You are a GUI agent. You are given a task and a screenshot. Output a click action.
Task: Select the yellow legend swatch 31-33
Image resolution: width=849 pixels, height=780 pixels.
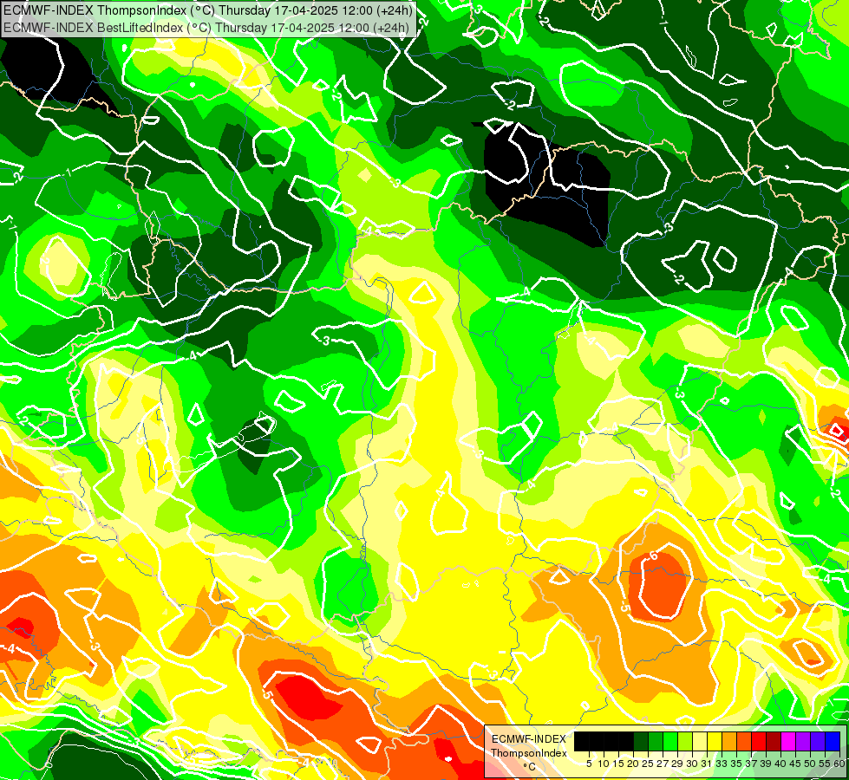point(715,741)
